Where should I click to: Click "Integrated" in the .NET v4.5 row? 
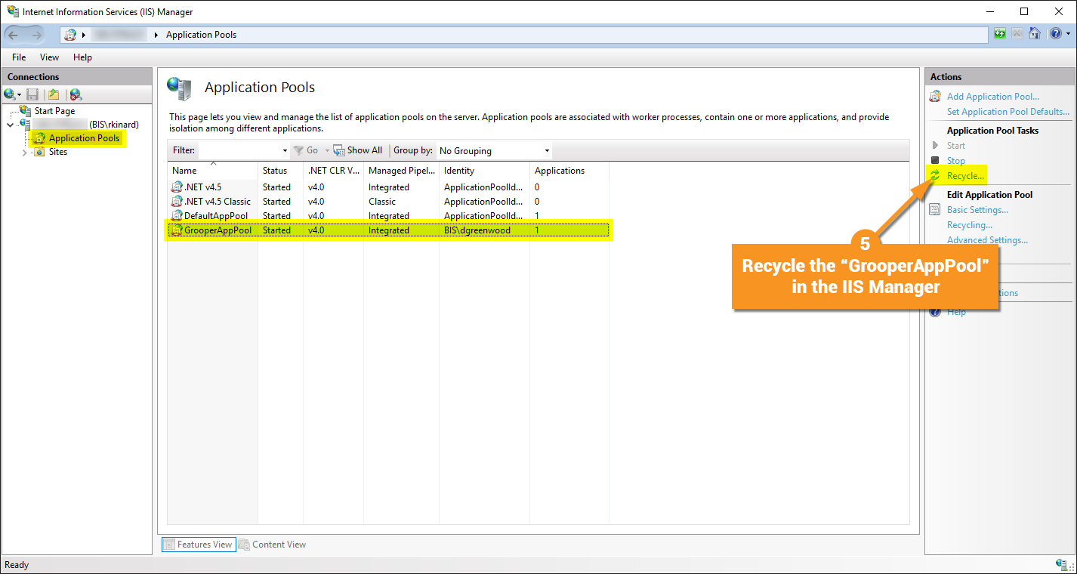[389, 187]
